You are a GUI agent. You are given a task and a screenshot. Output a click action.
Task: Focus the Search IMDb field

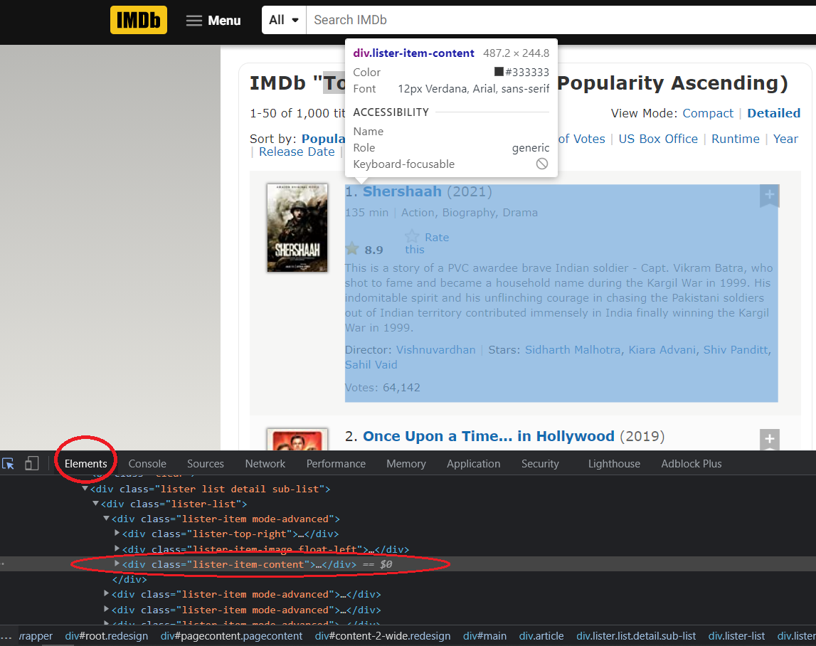(x=561, y=20)
